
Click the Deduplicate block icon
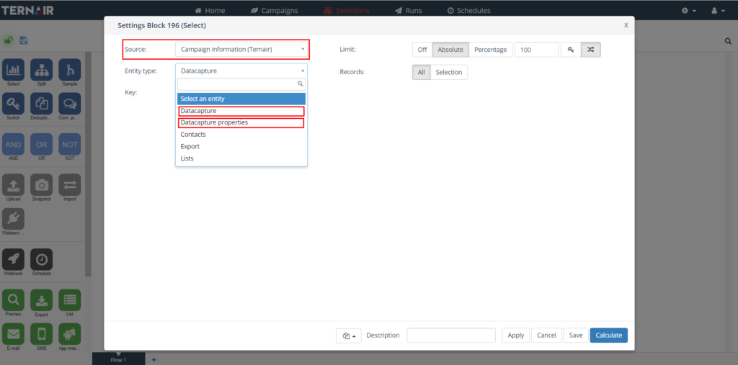tap(41, 104)
